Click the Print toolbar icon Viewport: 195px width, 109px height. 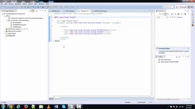coord(12,7)
